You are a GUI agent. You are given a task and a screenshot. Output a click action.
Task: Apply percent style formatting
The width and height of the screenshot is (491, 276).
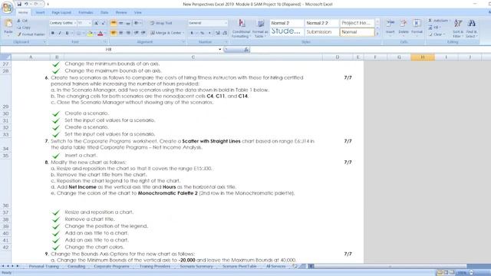tap(203, 33)
